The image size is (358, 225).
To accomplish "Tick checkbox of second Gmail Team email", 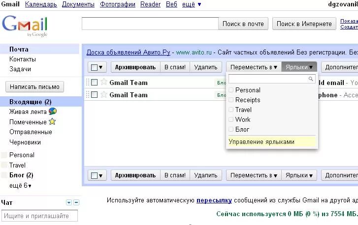I will pyautogui.click(x=94, y=94).
